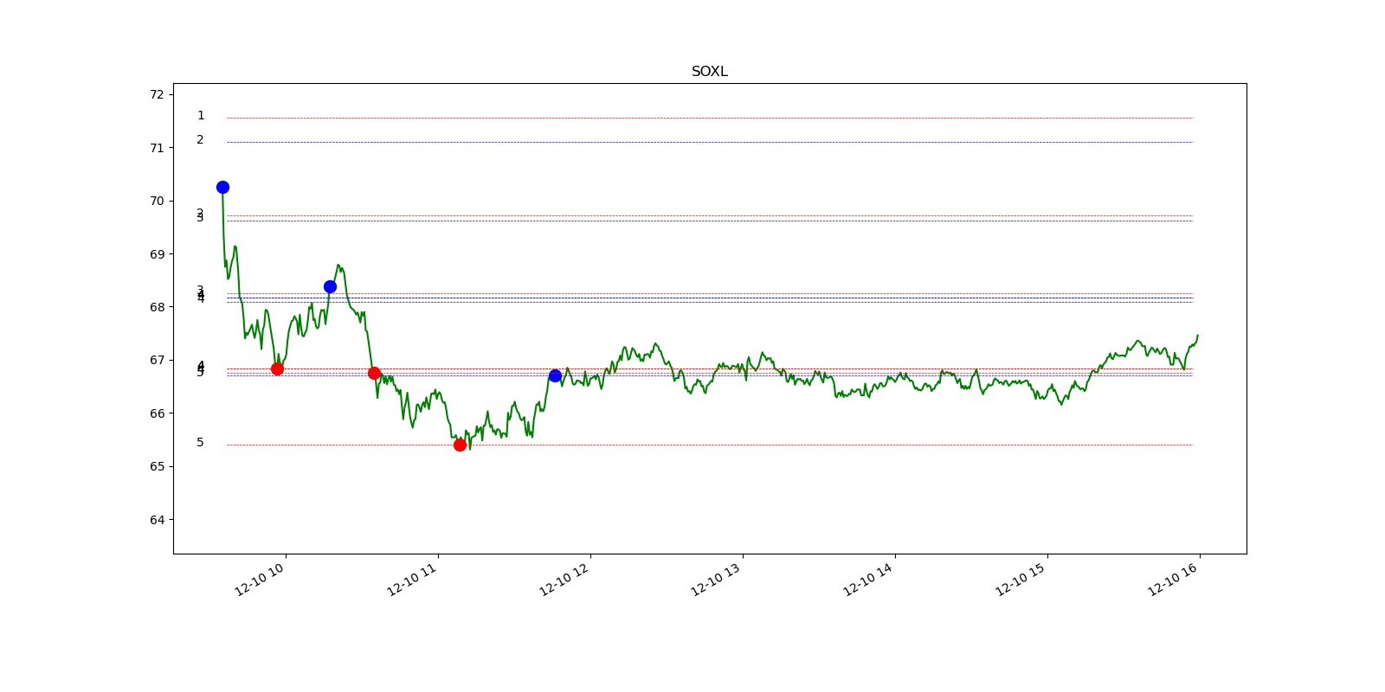Select the red marker at the 65.4 low
This screenshot has width=1385, height=692.
pyautogui.click(x=460, y=445)
